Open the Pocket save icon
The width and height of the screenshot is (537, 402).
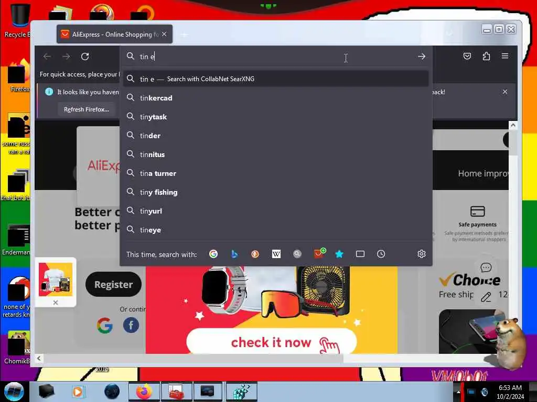(x=467, y=56)
